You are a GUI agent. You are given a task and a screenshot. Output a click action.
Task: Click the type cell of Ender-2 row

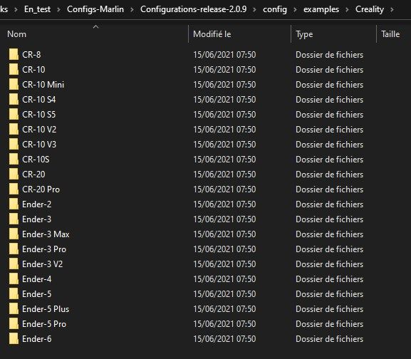330,204
